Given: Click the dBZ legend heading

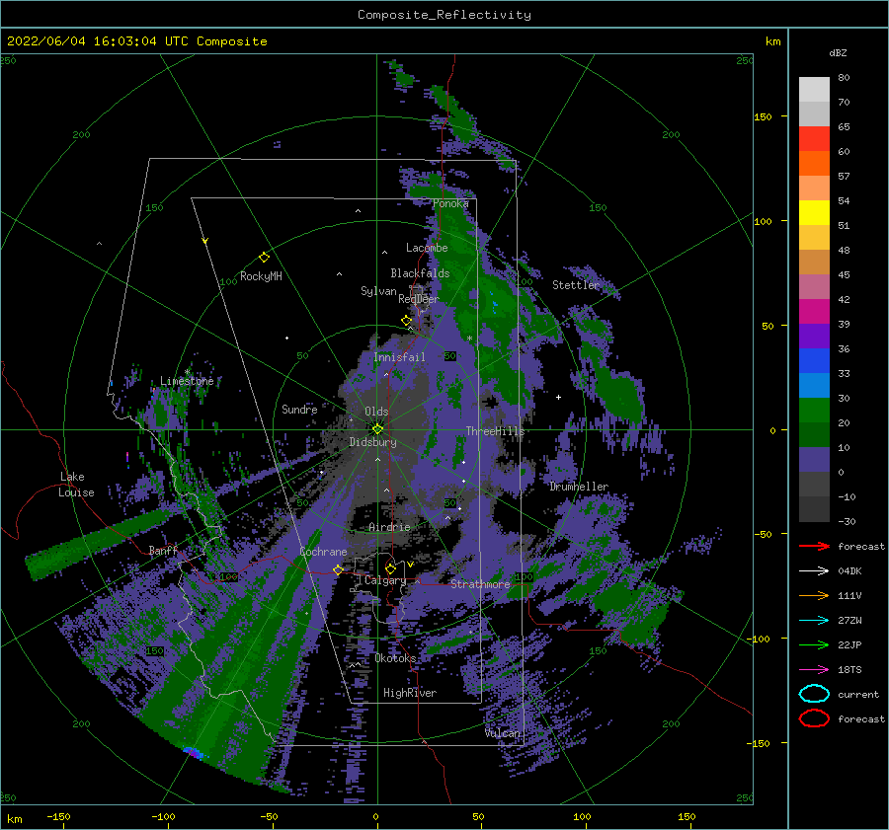Looking at the screenshot, I should (x=838, y=52).
